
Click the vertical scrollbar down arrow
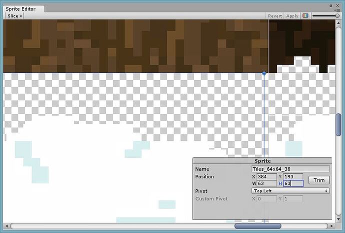pyautogui.click(x=338, y=219)
